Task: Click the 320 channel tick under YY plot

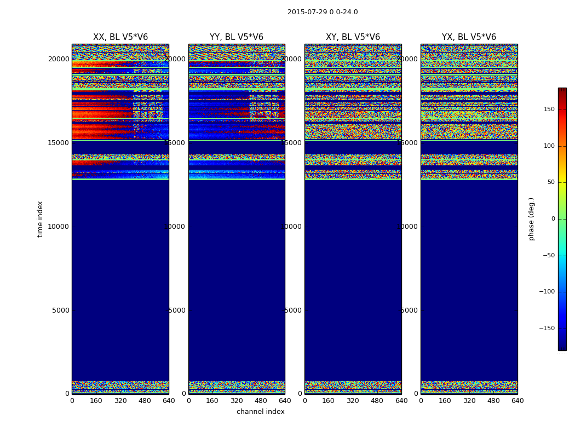Action: point(237,401)
